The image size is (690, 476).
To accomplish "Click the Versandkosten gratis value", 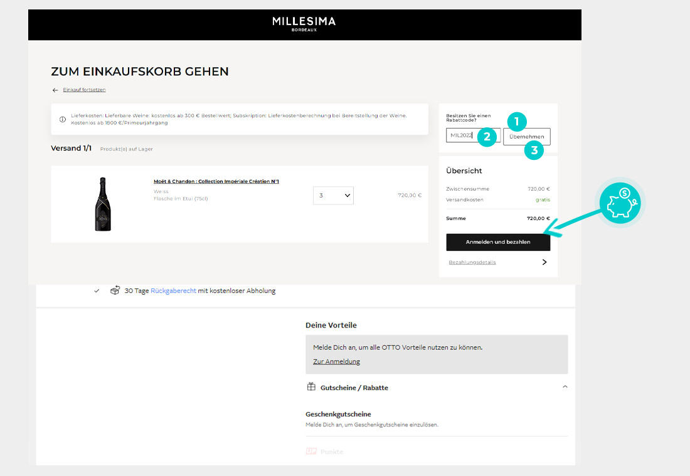I will pyautogui.click(x=543, y=199).
